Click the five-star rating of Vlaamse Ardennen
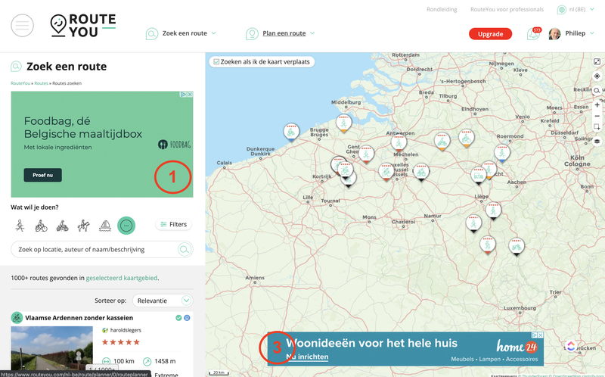Screen dimensions: 605x377 tap(121, 342)
